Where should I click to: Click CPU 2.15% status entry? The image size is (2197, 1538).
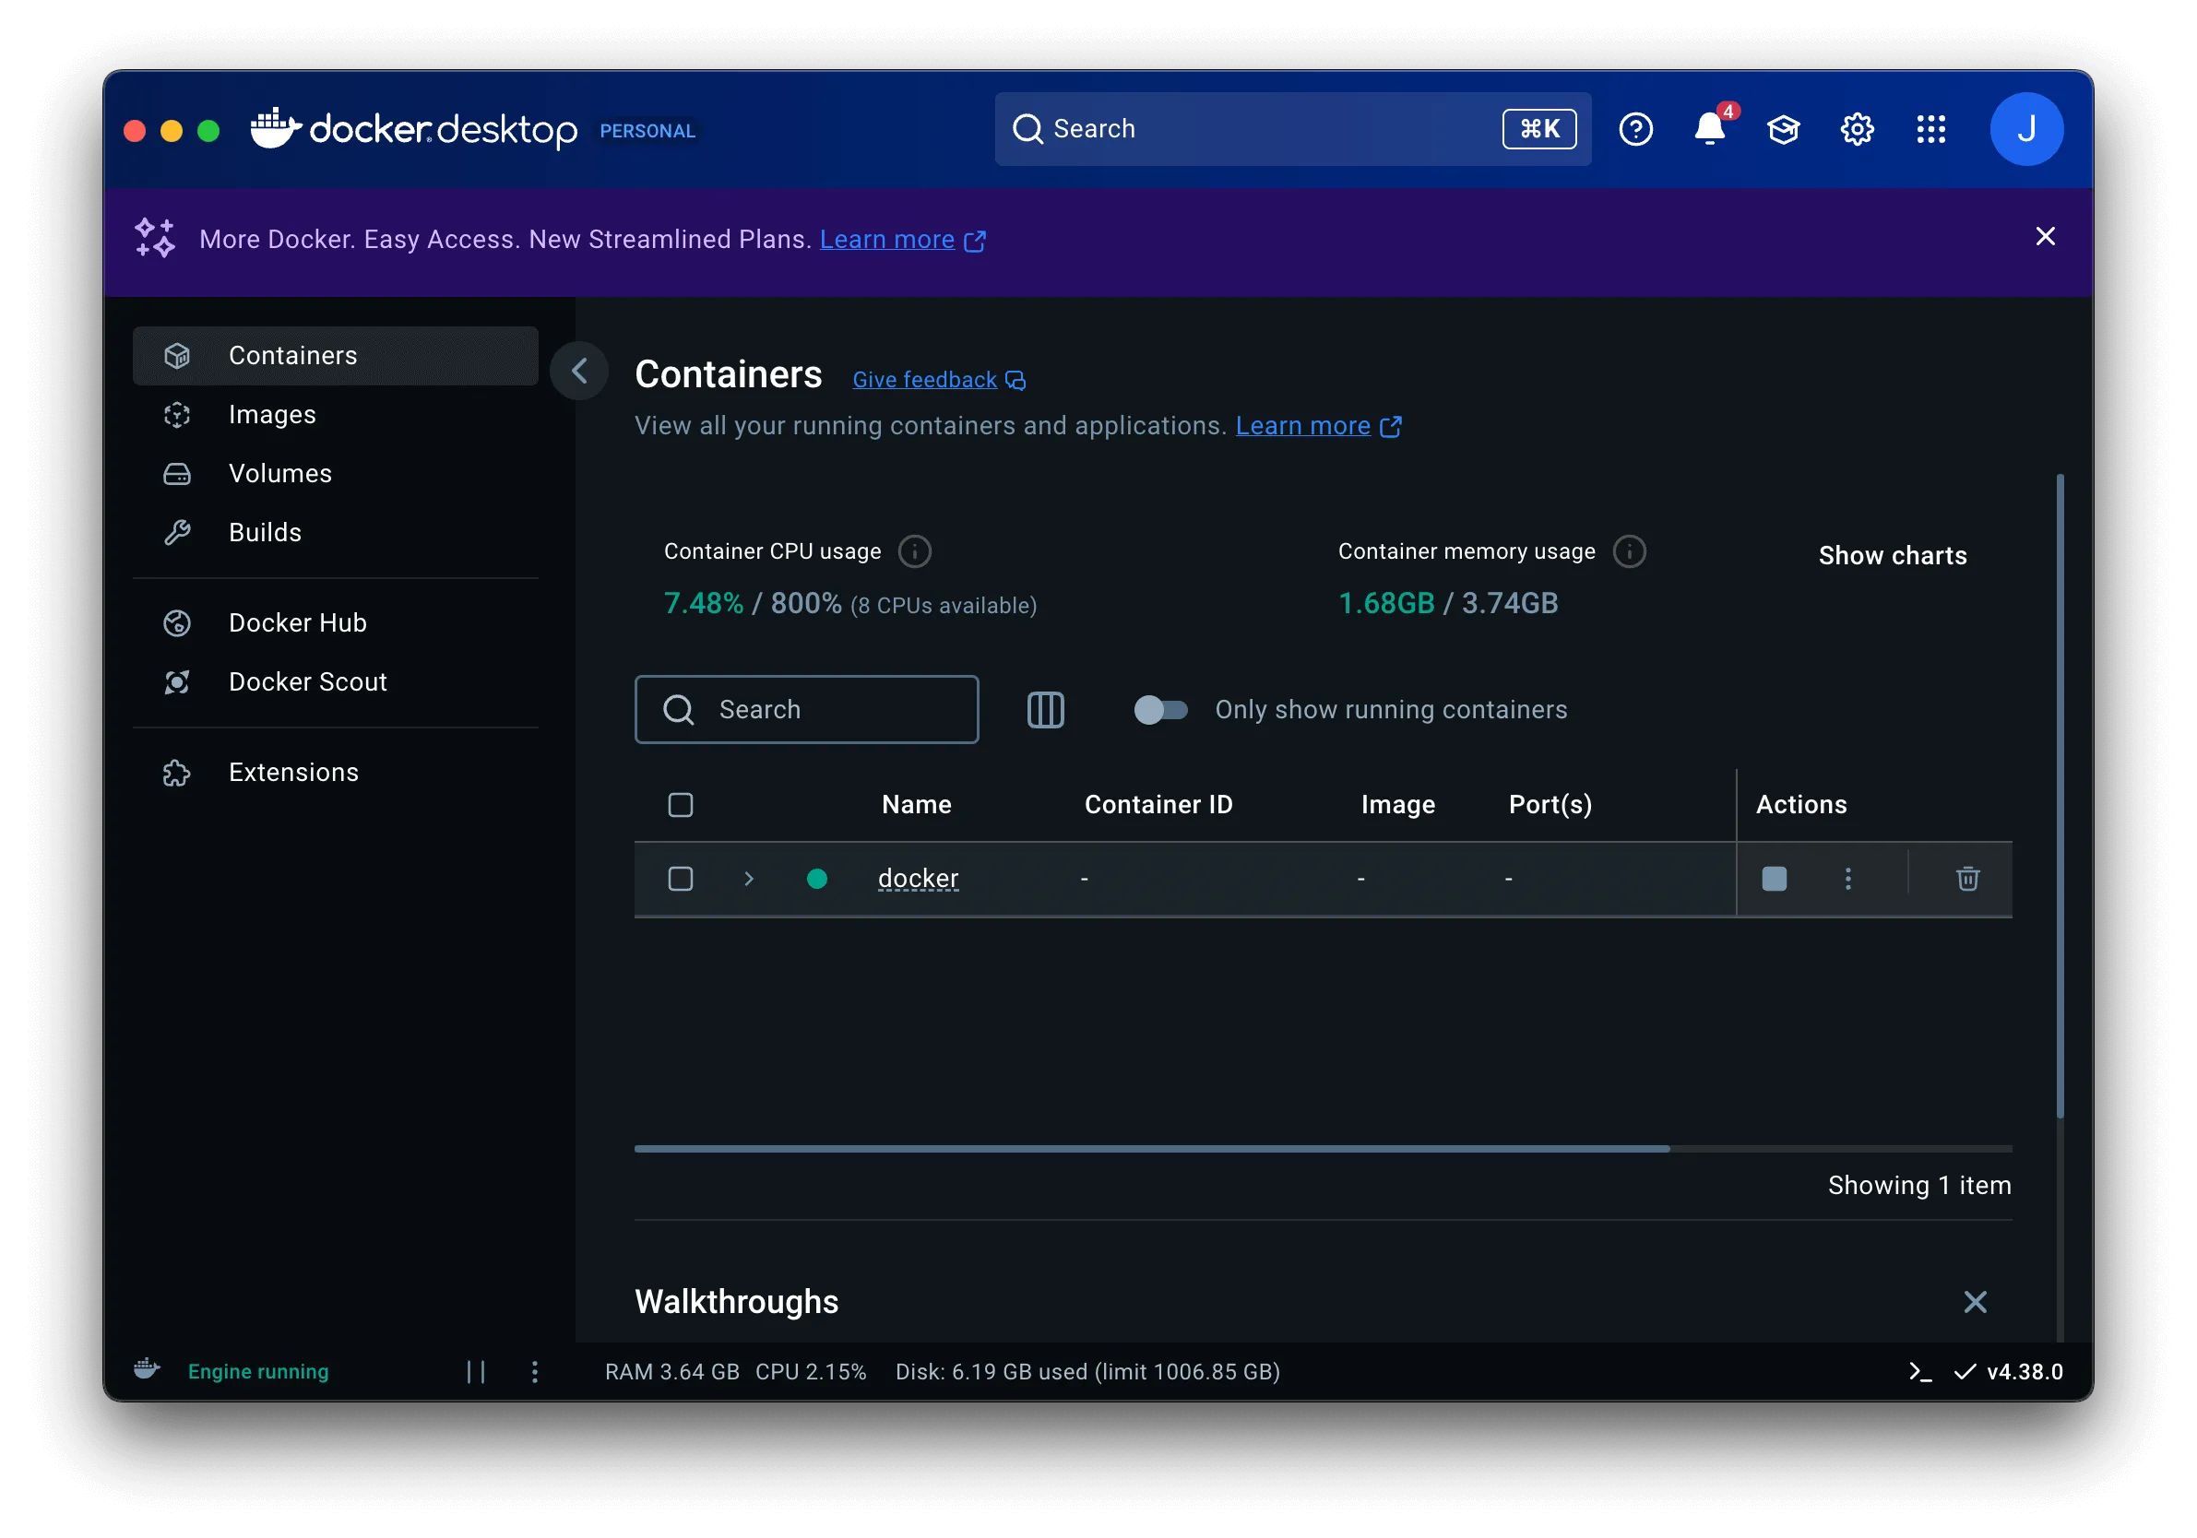click(x=811, y=1372)
